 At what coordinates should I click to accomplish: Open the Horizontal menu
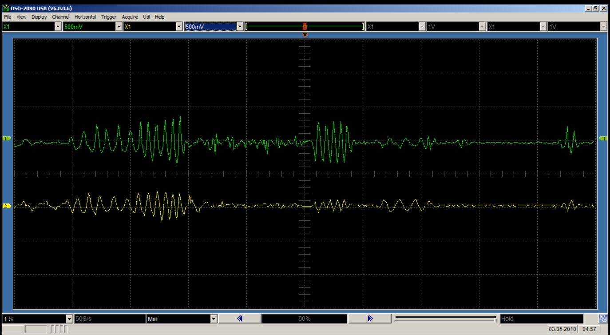click(x=85, y=17)
